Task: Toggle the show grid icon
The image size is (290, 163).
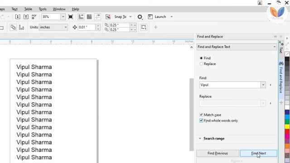Action: pyautogui.click(x=89, y=17)
